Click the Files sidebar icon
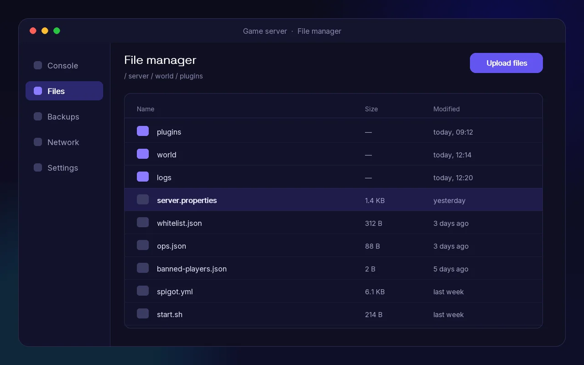584x365 pixels. click(38, 91)
